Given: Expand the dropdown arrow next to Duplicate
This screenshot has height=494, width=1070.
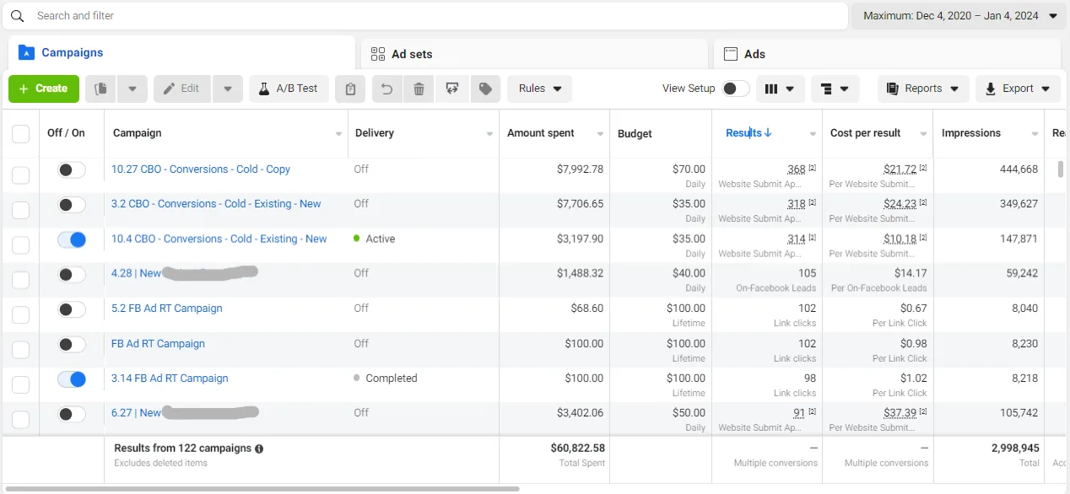Looking at the screenshot, I should (x=132, y=89).
